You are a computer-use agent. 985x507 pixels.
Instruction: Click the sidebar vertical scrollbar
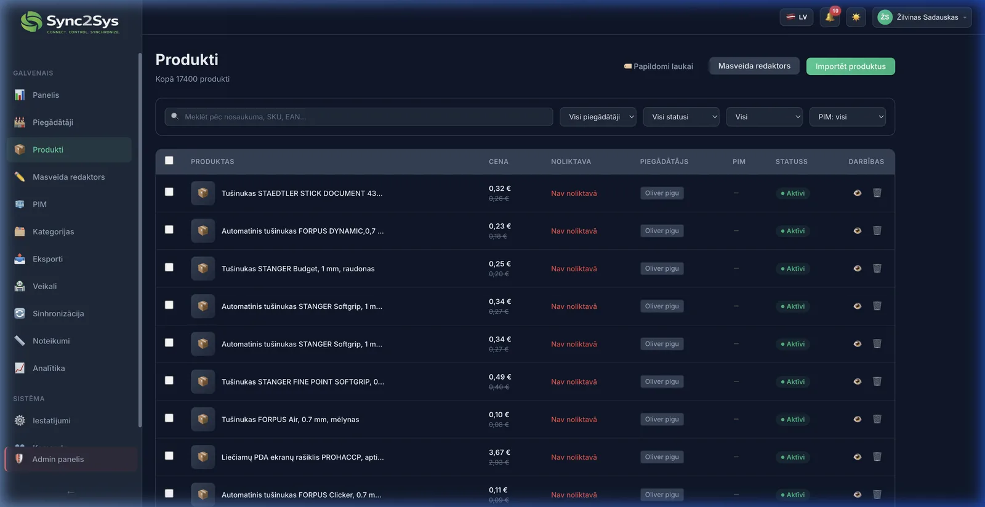pyautogui.click(x=140, y=240)
